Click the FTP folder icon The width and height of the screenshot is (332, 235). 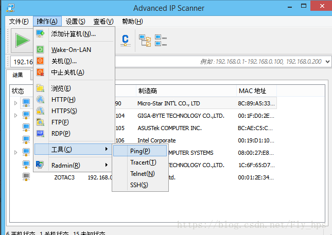tap(40, 122)
